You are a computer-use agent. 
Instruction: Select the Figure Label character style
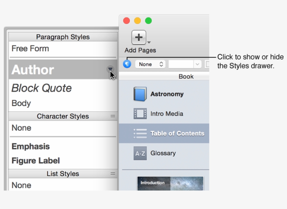(35, 161)
